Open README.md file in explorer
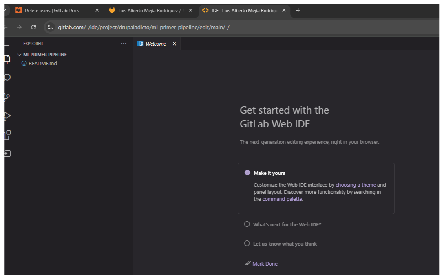The image size is (444, 279). point(42,63)
